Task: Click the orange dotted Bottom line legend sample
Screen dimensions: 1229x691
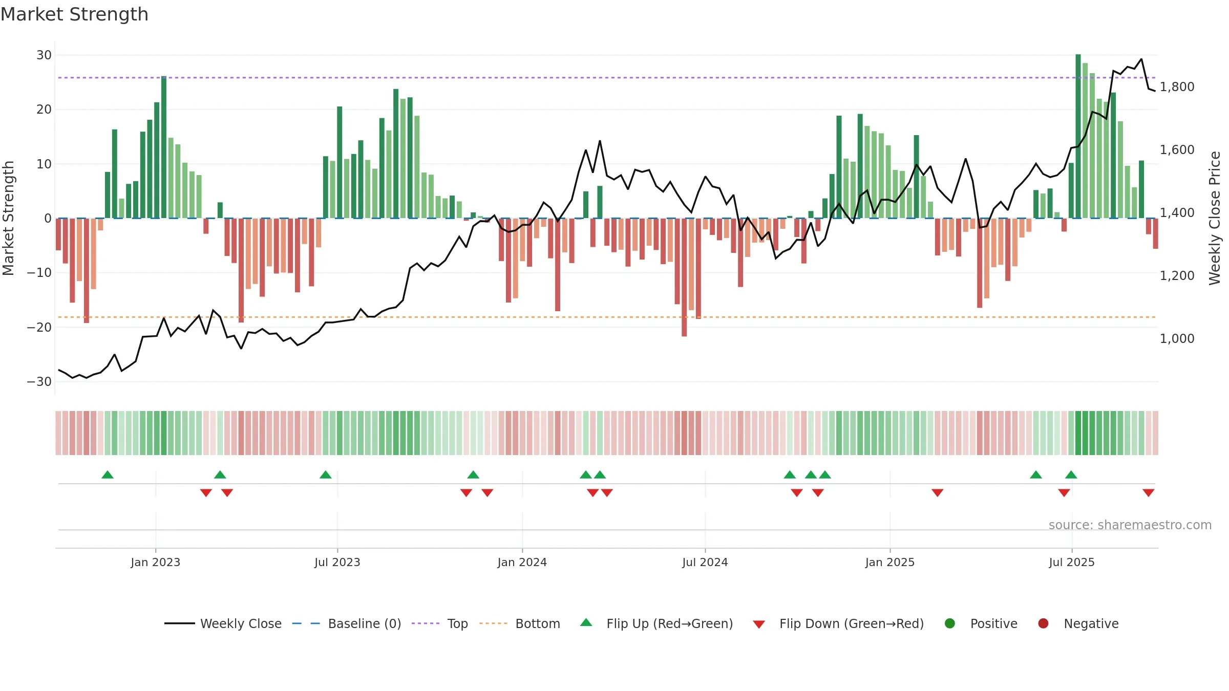Action: (493, 623)
